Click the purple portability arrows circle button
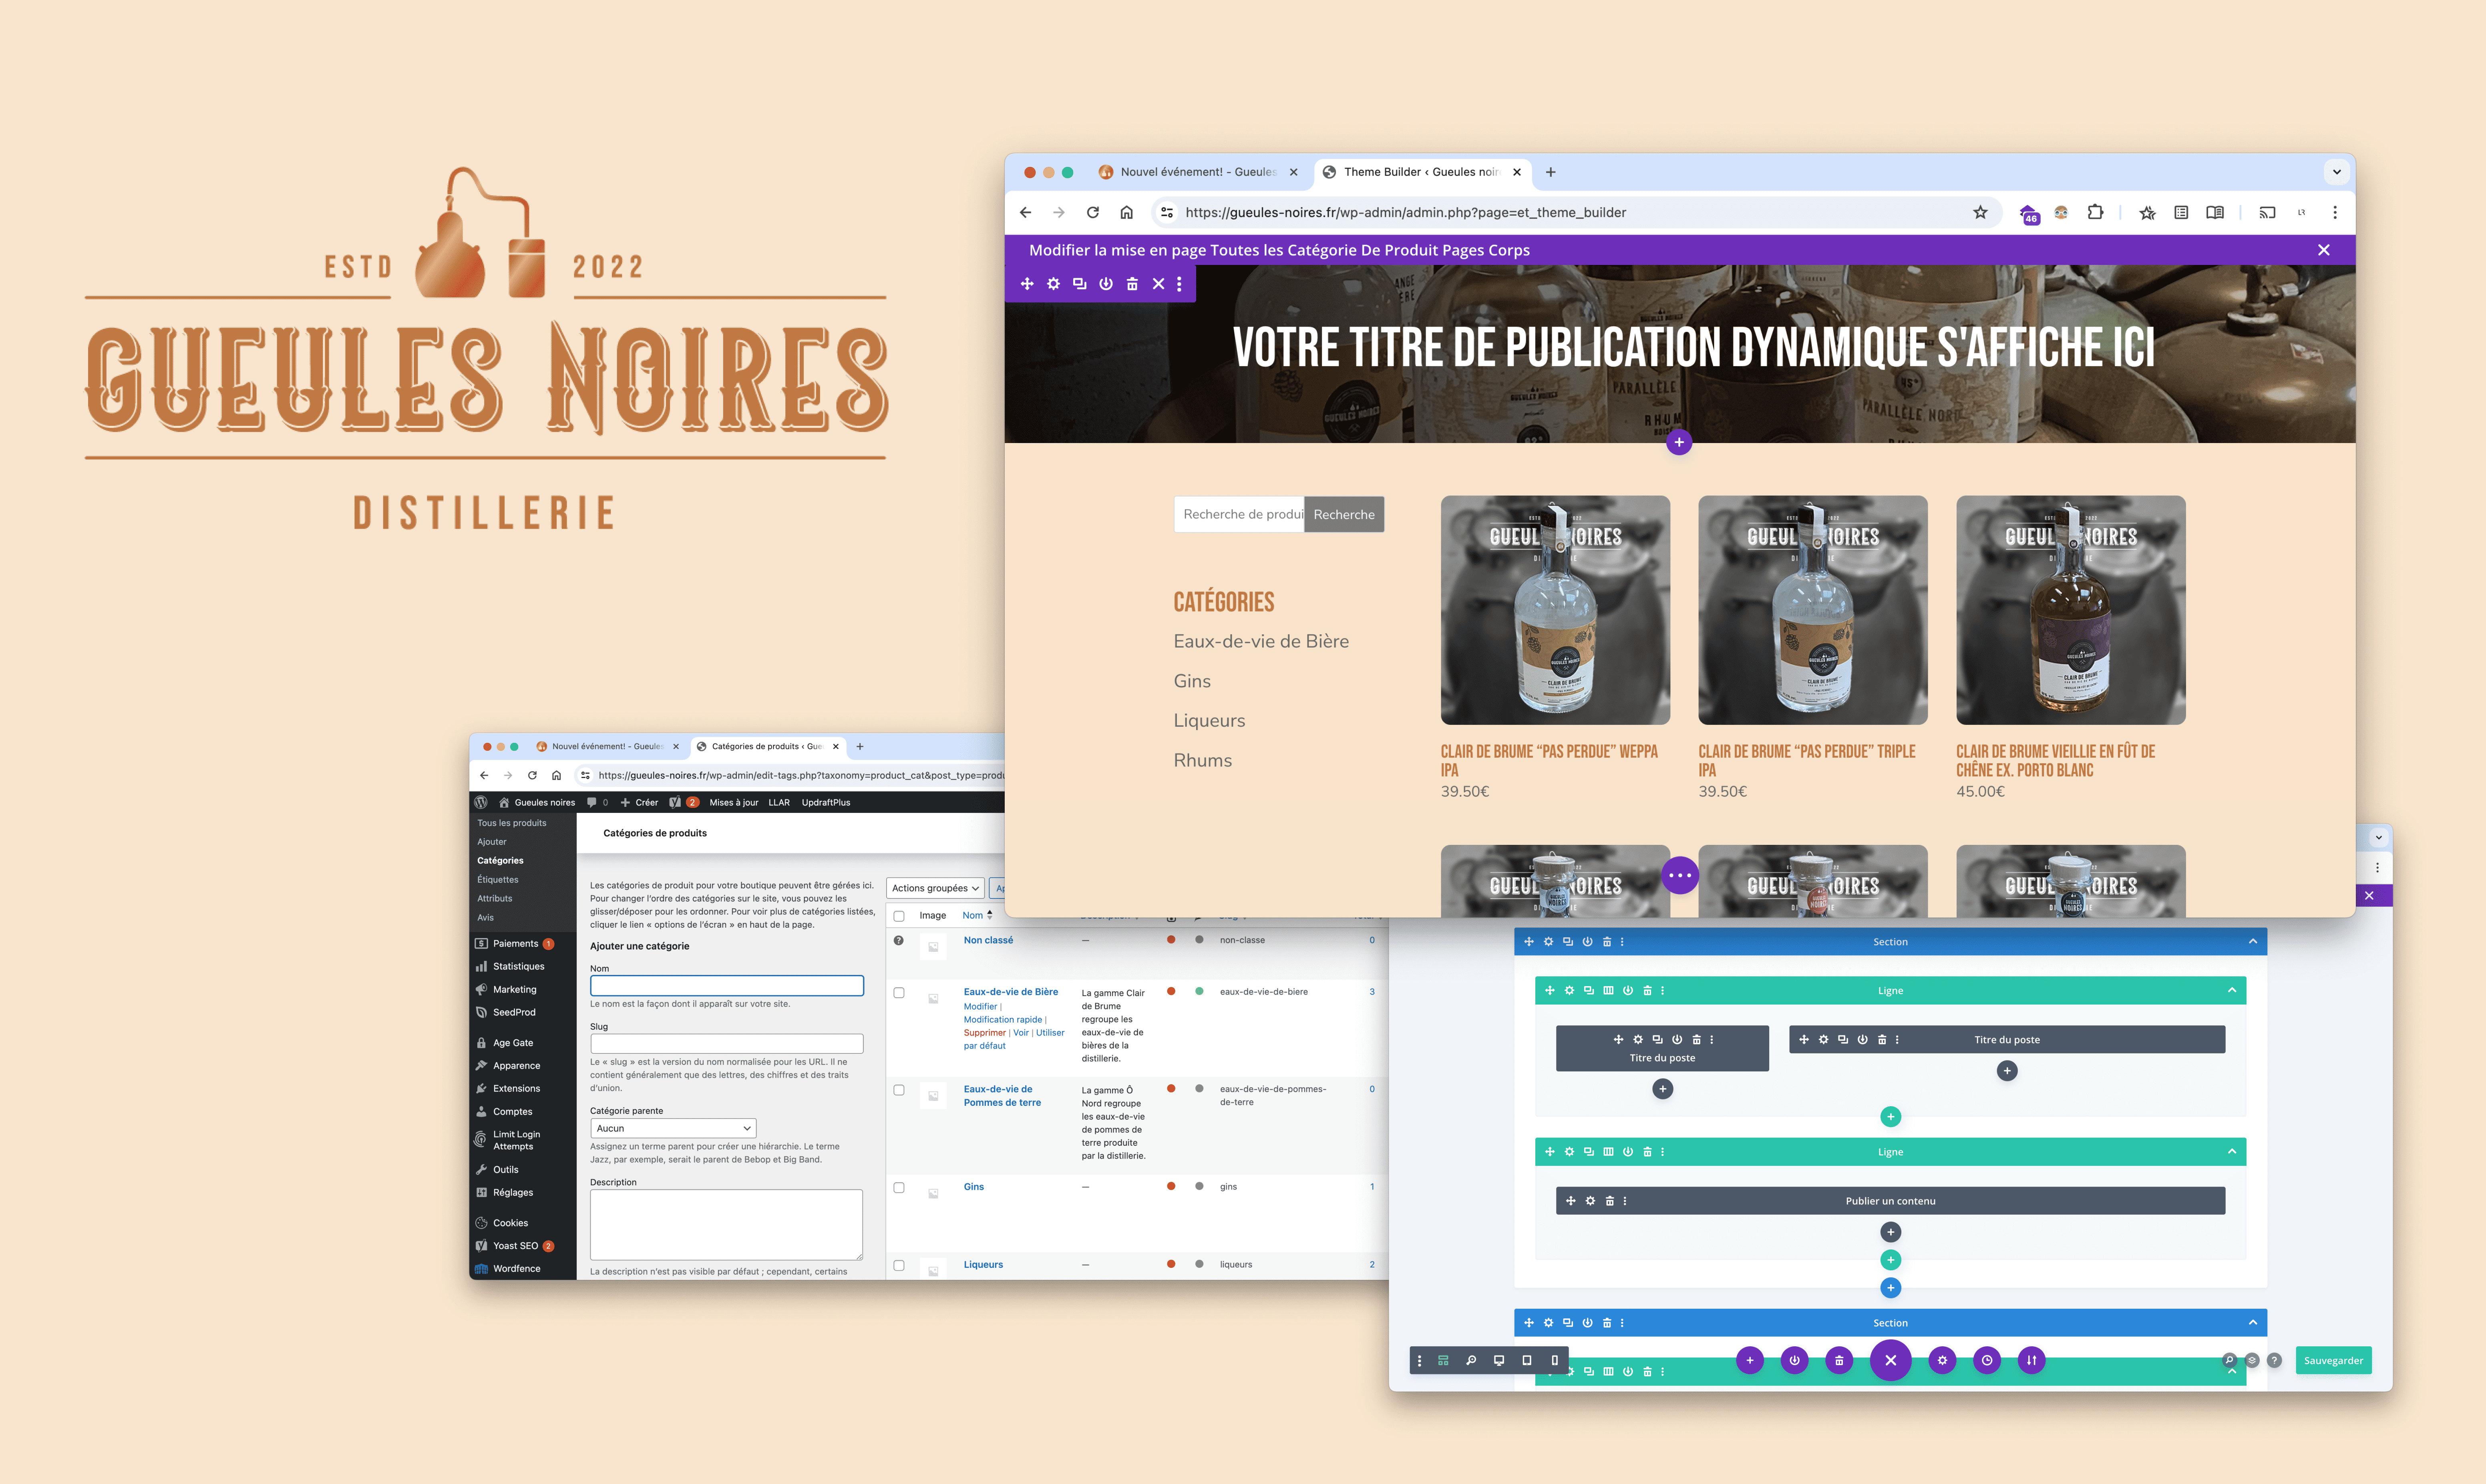 (x=2032, y=1360)
